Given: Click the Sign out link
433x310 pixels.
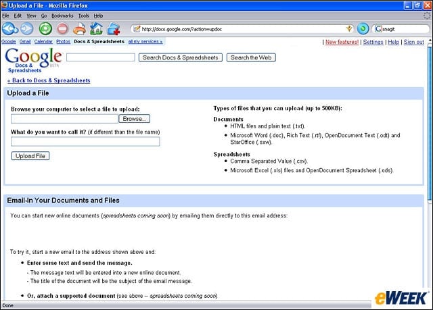Looking at the screenshot, I should (413, 42).
